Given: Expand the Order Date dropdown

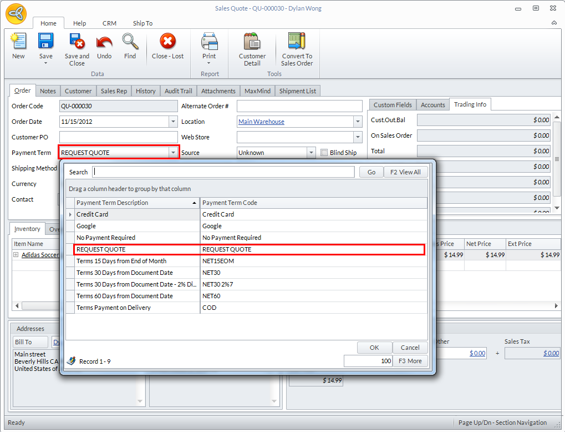Looking at the screenshot, I should coord(173,122).
